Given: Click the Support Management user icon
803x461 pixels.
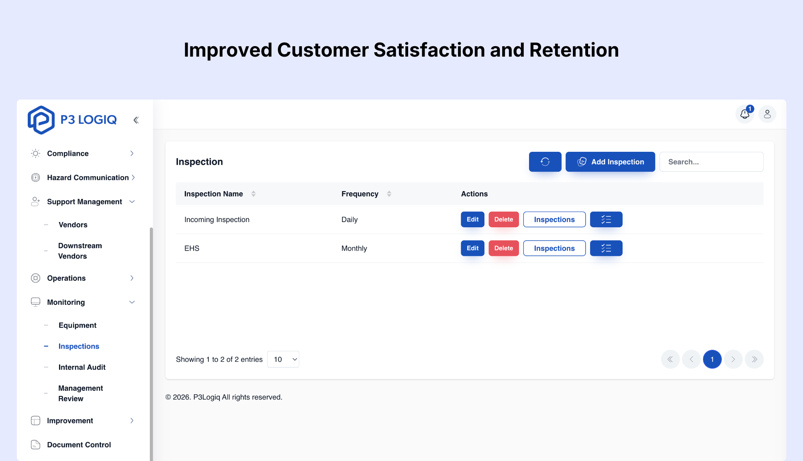Looking at the screenshot, I should 36,202.
